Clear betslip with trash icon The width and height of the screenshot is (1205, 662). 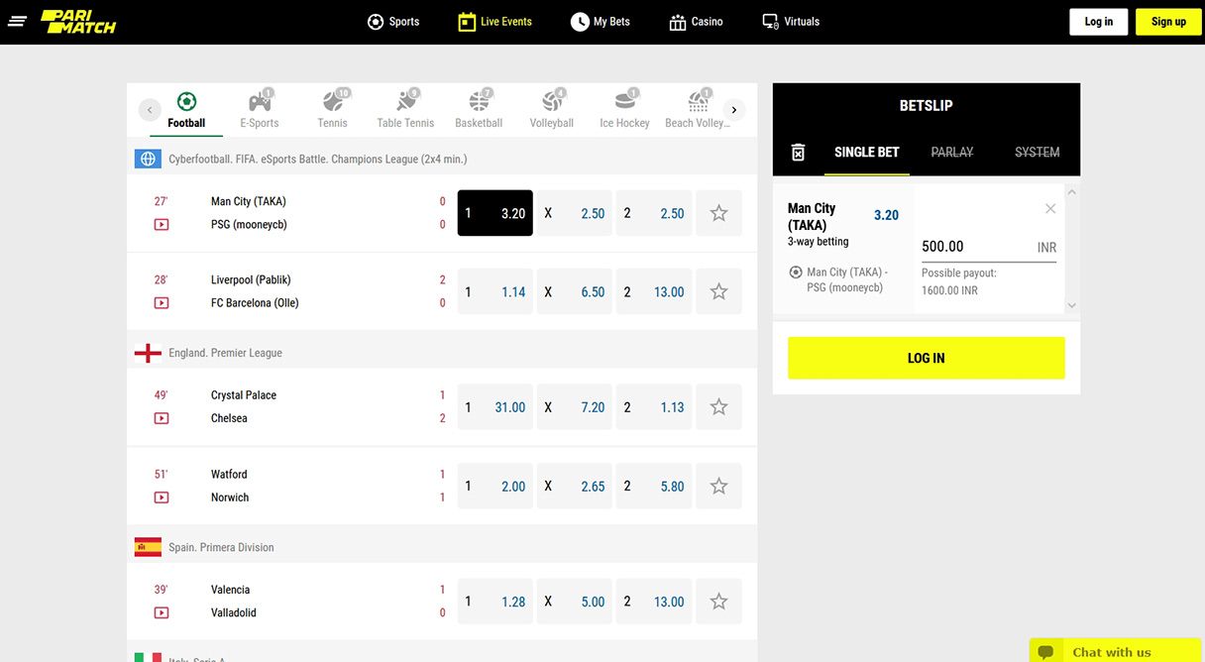click(x=798, y=152)
